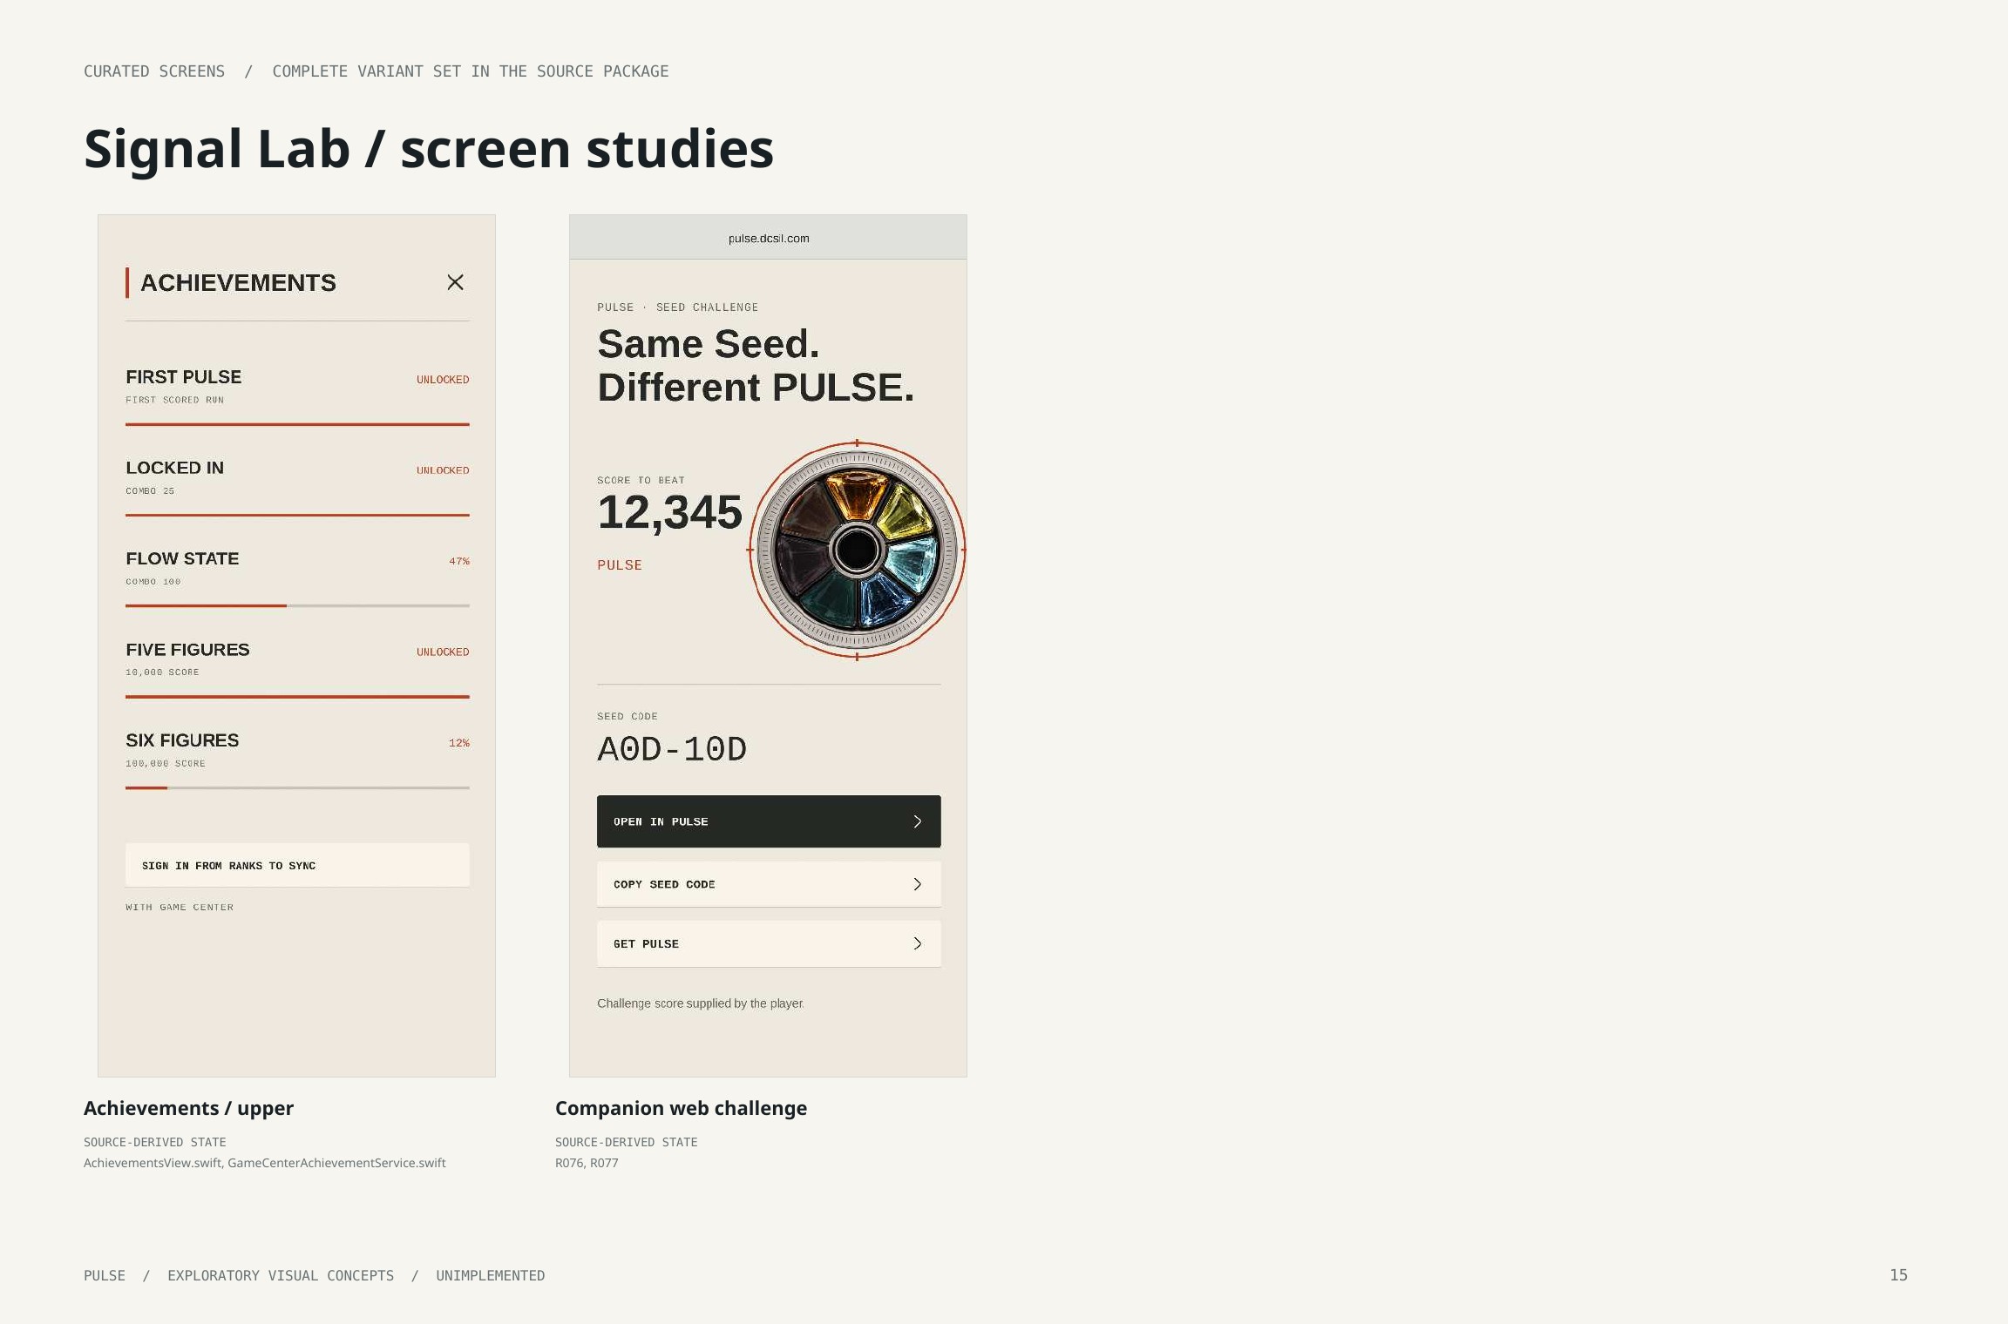Click the Companion web challenge caption
2008x1324 pixels.
(x=681, y=1108)
